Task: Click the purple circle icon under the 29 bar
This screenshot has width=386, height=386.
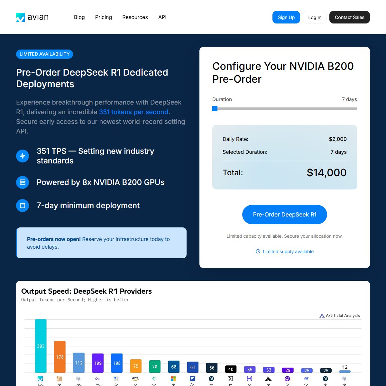Action: pos(287,379)
